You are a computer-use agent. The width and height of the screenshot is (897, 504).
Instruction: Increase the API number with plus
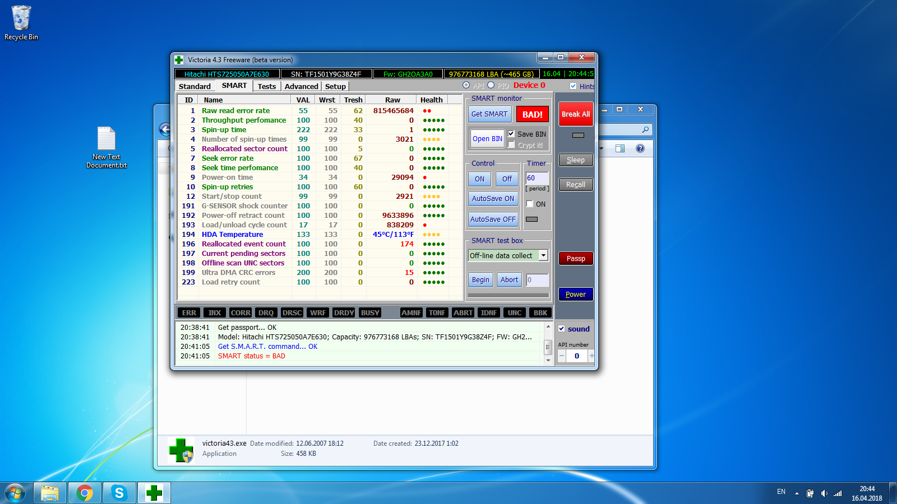point(591,356)
